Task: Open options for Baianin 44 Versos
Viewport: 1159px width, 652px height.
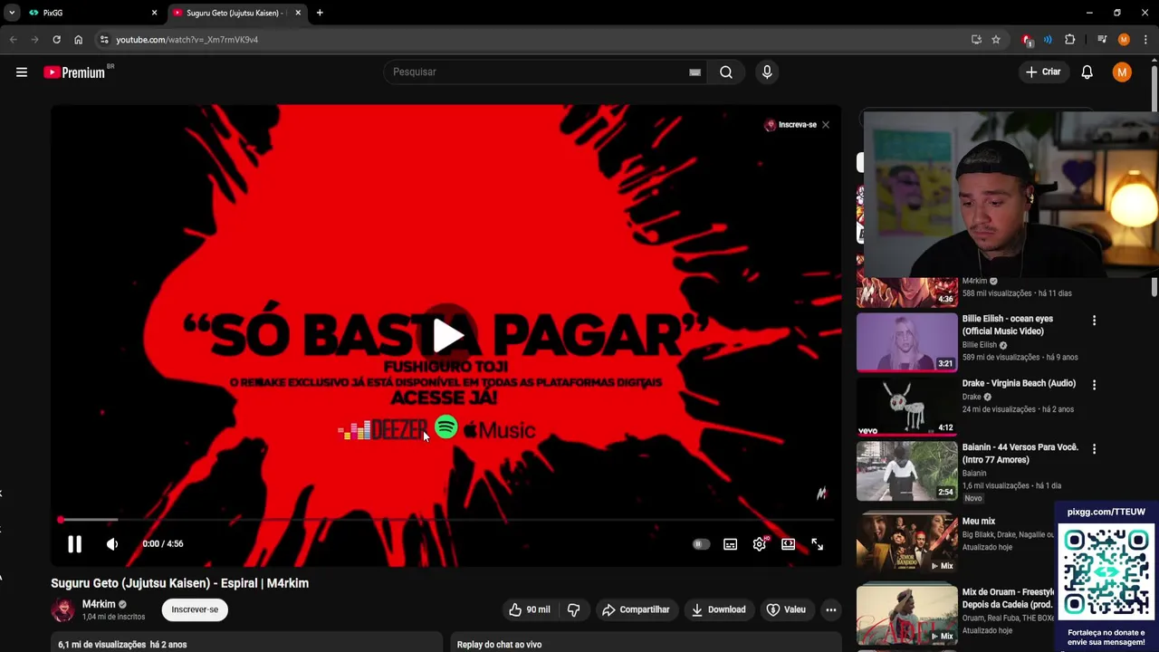Action: click(x=1094, y=449)
